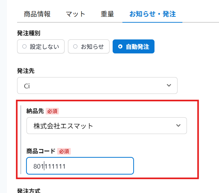Expand the 株式会社エスマット dropdown
This screenshot has height=193, width=219.
pos(106,126)
